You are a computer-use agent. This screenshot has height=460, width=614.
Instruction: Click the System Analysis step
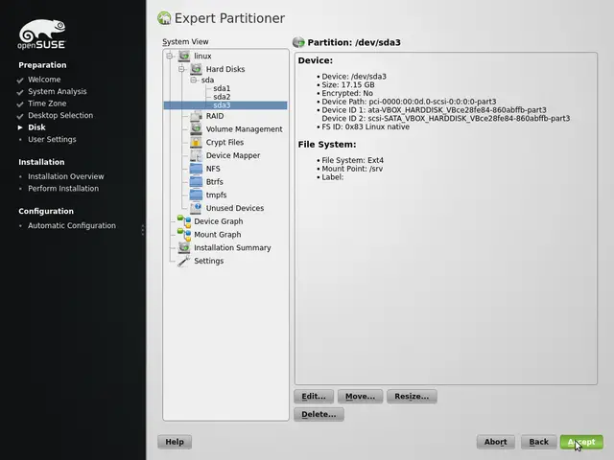coord(58,92)
